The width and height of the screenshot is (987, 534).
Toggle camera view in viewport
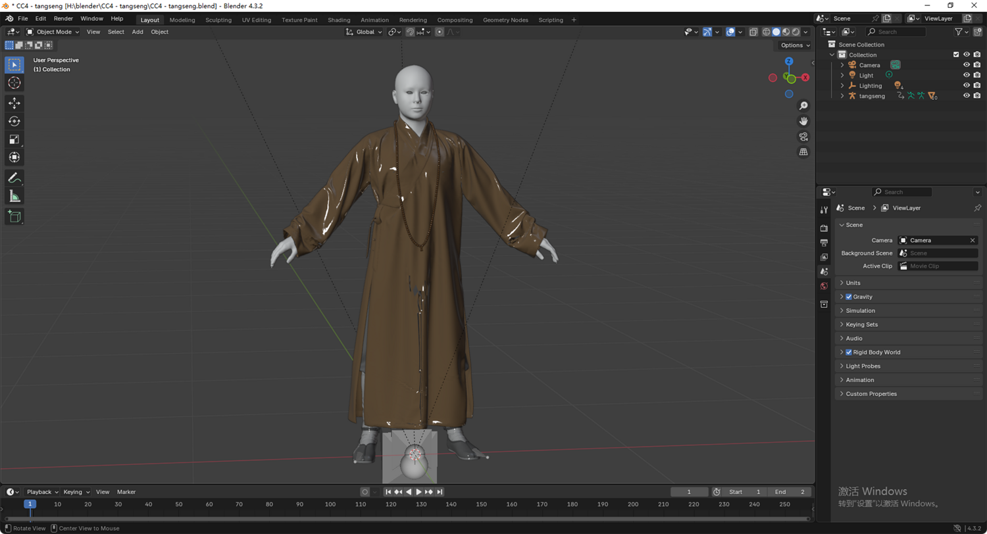803,137
